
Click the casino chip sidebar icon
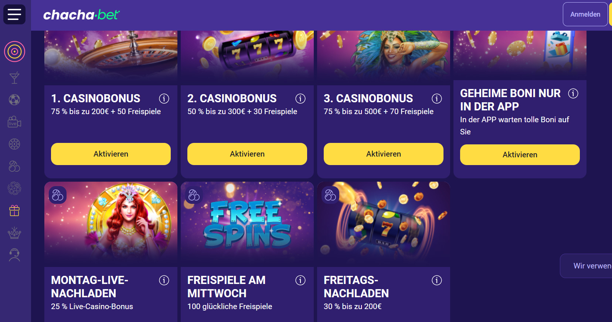click(14, 144)
